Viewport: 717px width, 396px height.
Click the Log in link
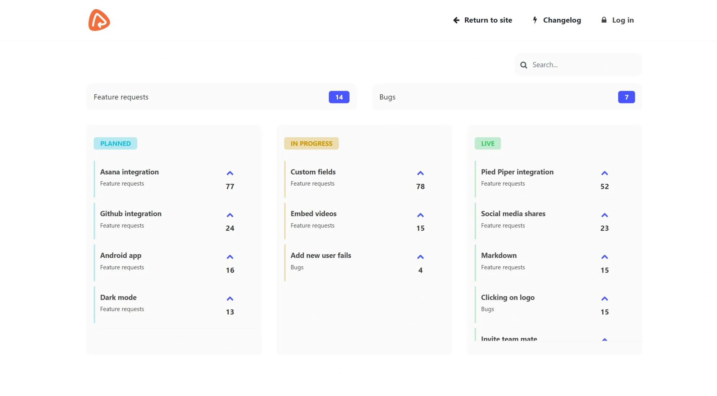[618, 20]
